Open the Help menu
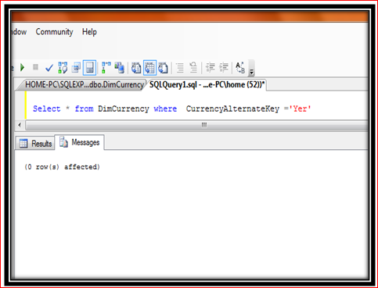This screenshot has width=378, height=288. coord(89,32)
